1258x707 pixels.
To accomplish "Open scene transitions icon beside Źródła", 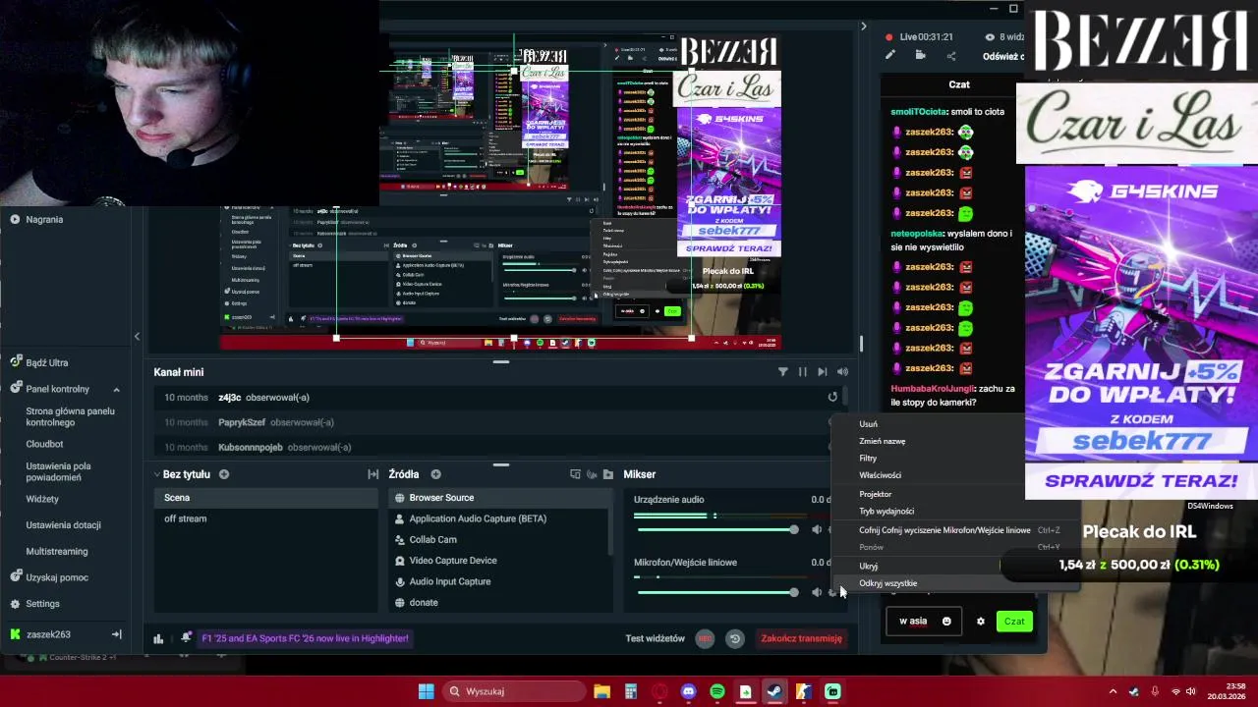I will (x=372, y=474).
